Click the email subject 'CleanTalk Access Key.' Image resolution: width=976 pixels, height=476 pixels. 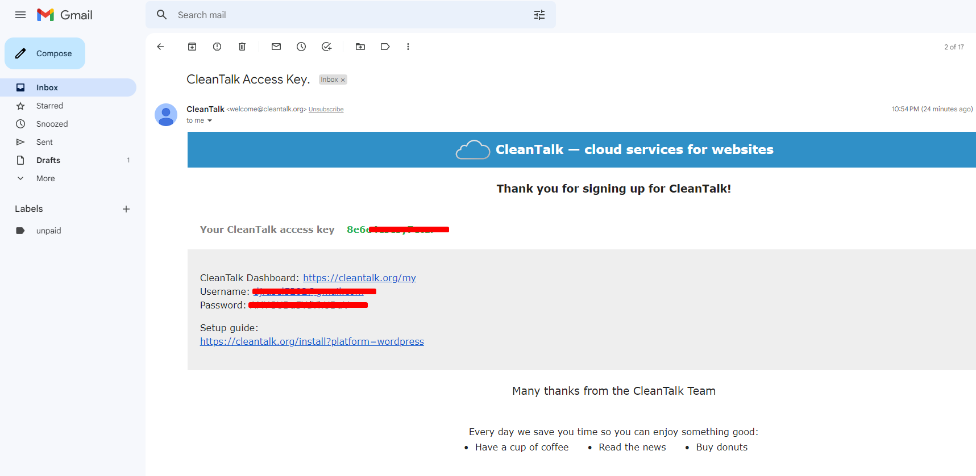click(x=248, y=80)
